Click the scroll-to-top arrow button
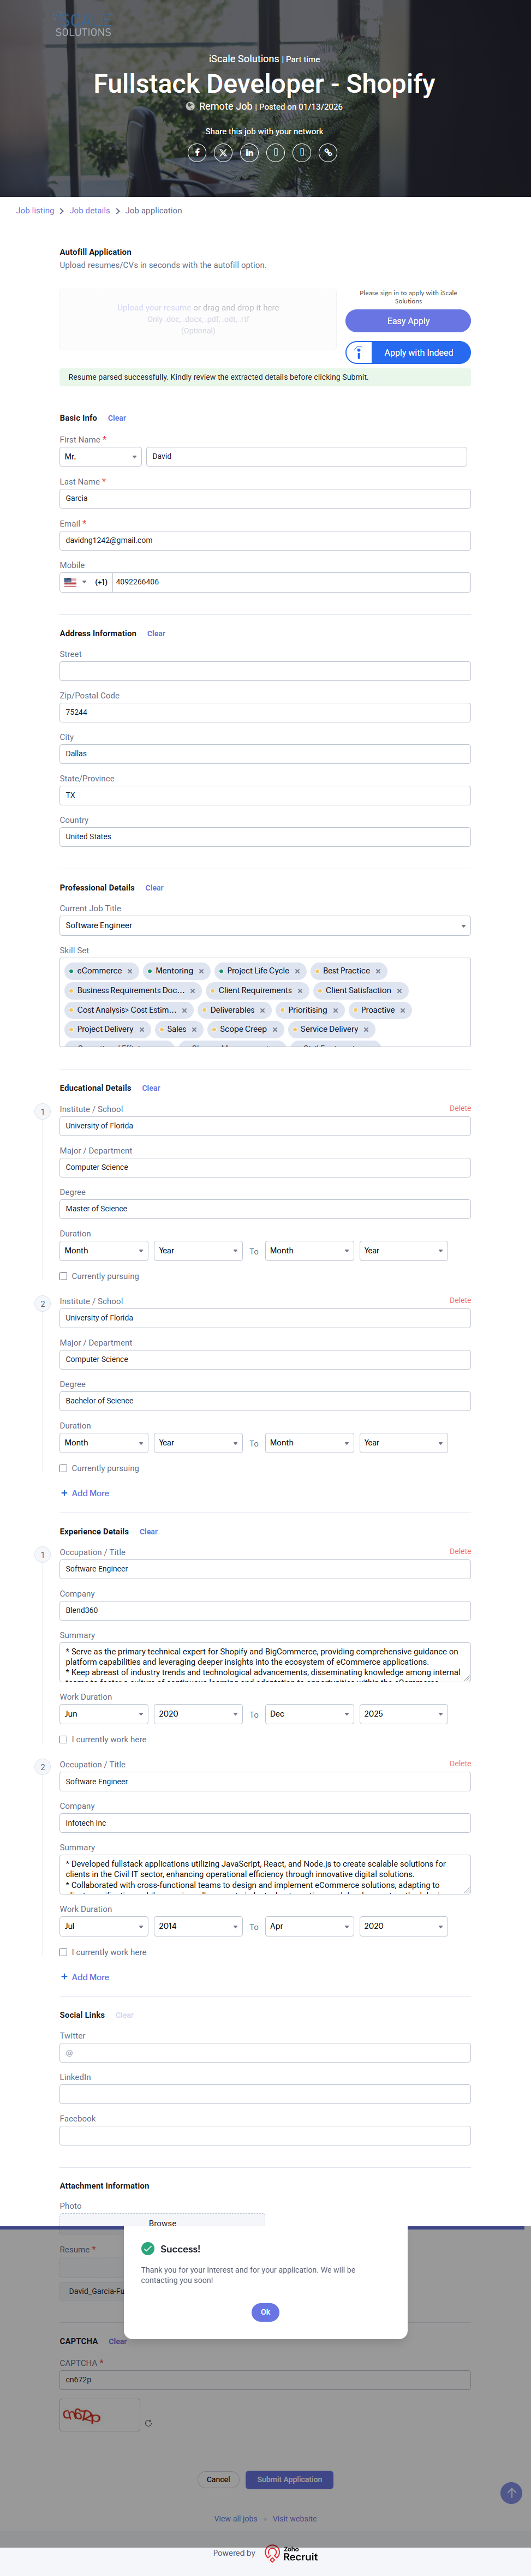531x2576 pixels. [x=511, y=2493]
